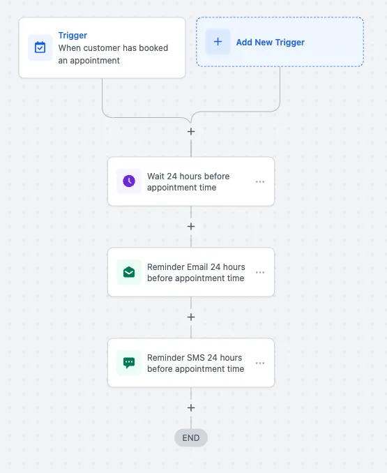Image resolution: width=387 pixels, height=473 pixels.
Task: Add a step below the trigger connector
Action: pos(191,132)
